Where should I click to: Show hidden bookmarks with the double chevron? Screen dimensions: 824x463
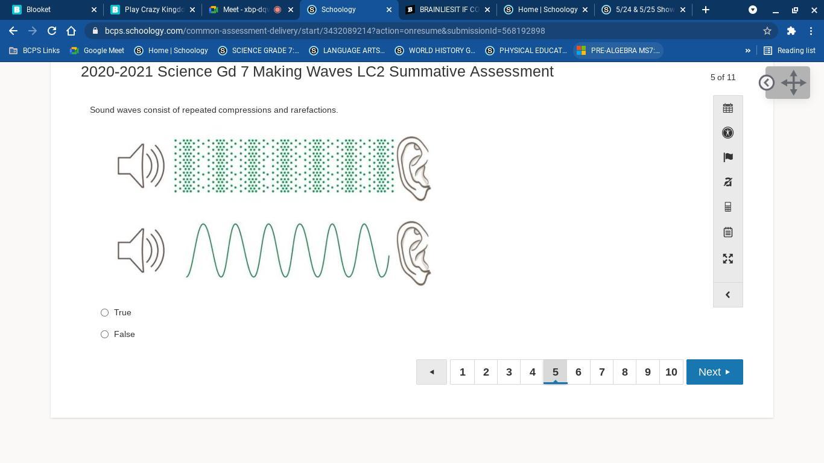click(747, 51)
